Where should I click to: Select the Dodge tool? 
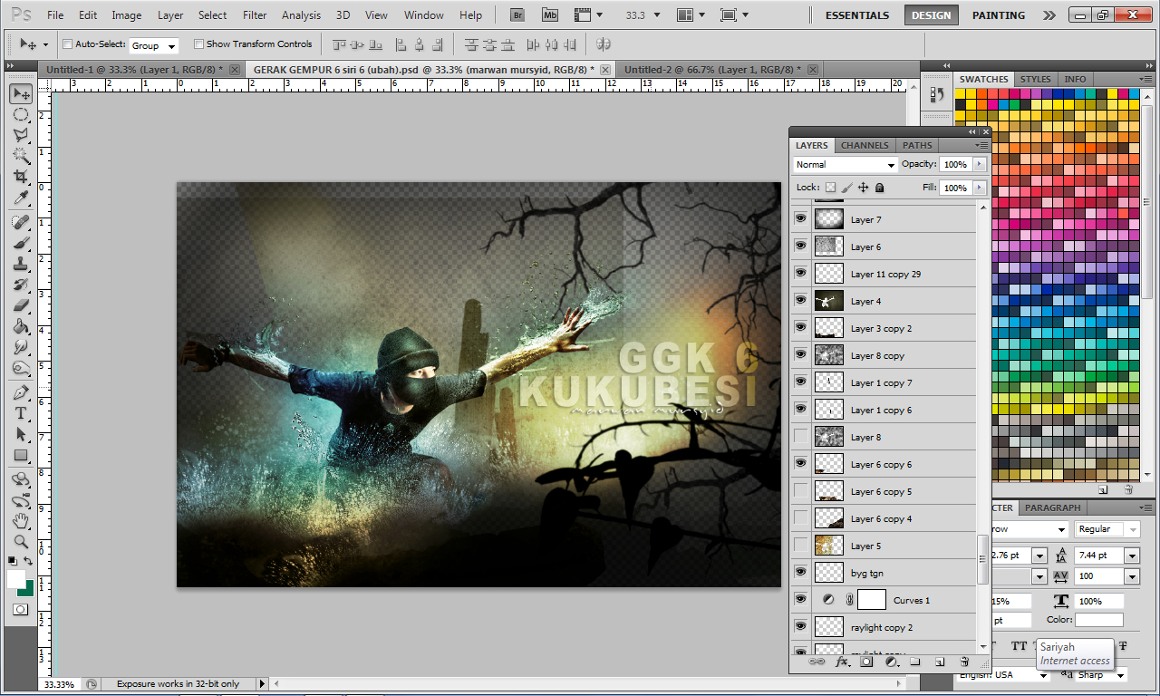click(x=21, y=367)
